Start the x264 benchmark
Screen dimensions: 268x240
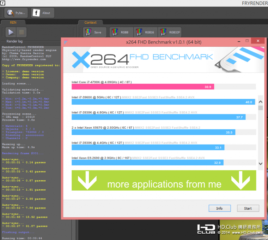248,208
